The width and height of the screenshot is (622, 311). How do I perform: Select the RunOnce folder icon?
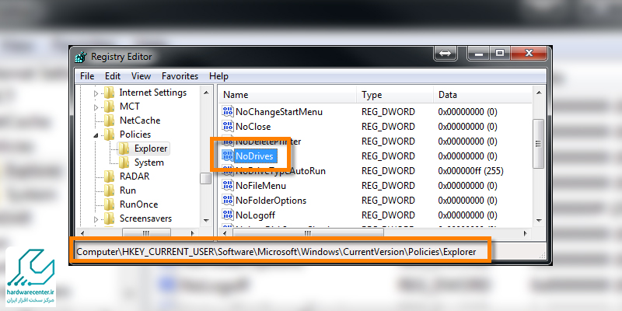[109, 204]
